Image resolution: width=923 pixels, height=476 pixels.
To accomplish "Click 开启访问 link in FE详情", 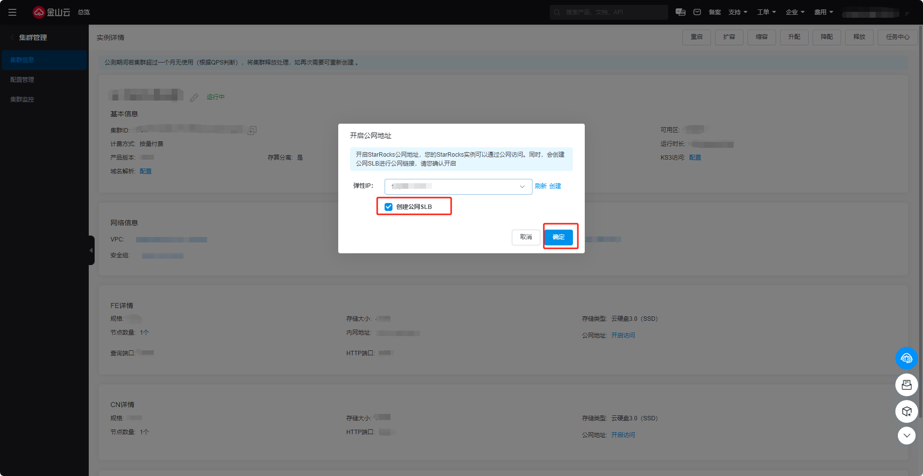I will coord(623,336).
